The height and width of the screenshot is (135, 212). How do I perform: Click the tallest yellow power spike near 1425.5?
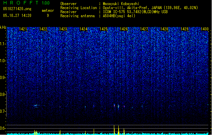(x=114, y=130)
